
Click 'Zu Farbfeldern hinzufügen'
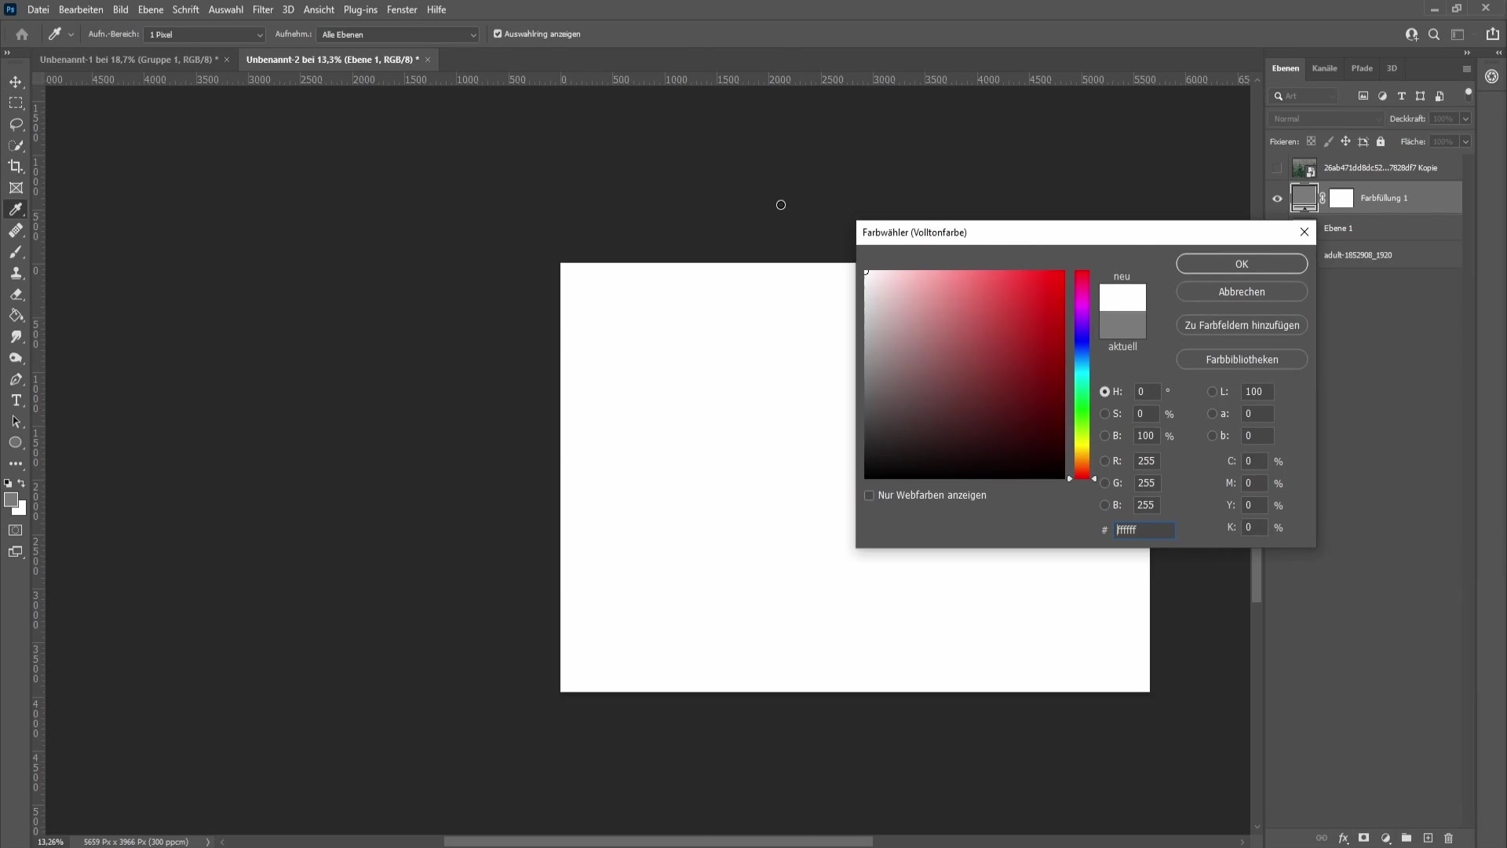click(1242, 325)
